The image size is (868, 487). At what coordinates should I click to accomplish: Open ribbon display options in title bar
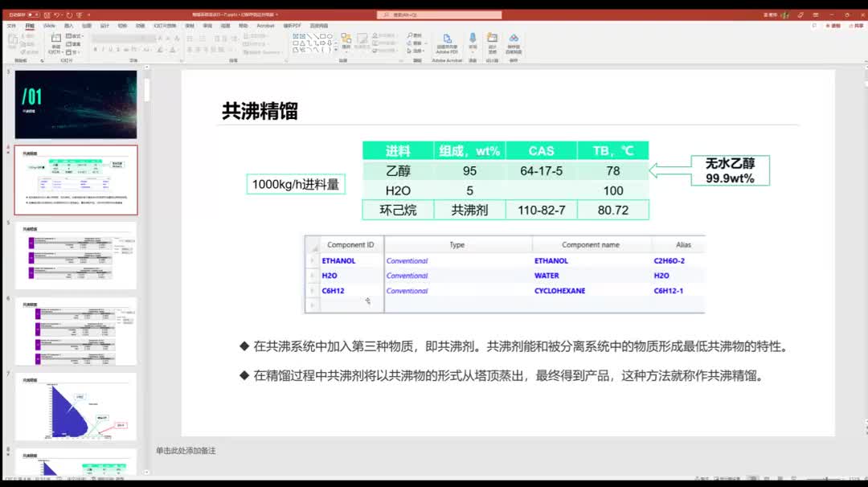[816, 15]
